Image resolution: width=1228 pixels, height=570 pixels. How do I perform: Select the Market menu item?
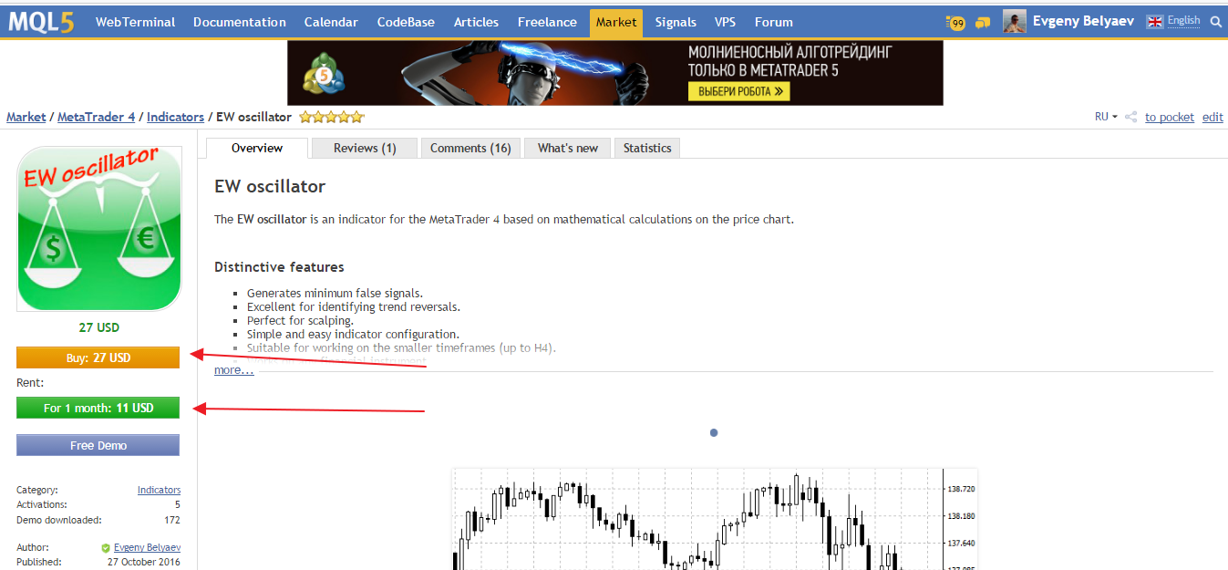click(616, 22)
